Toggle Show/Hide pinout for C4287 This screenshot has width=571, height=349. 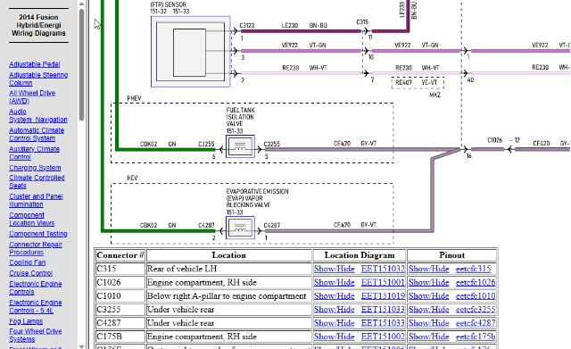click(428, 323)
